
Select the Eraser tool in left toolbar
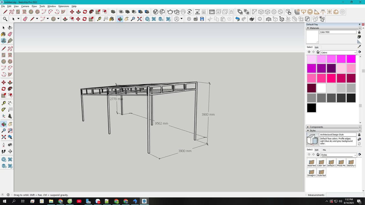coord(10,34)
